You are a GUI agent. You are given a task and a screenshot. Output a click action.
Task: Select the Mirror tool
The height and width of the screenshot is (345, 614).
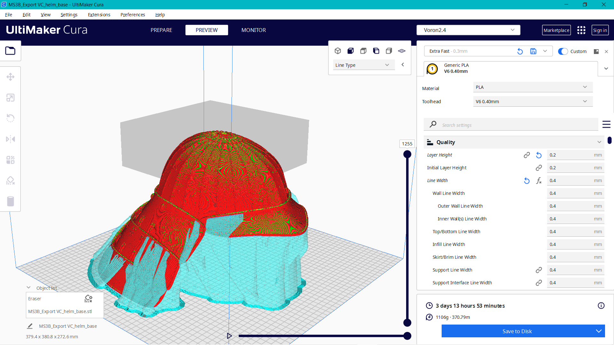(x=11, y=139)
